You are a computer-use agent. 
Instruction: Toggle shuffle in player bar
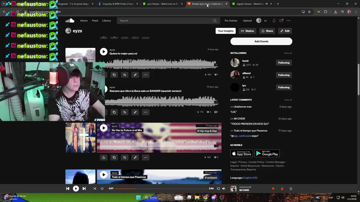point(94,189)
